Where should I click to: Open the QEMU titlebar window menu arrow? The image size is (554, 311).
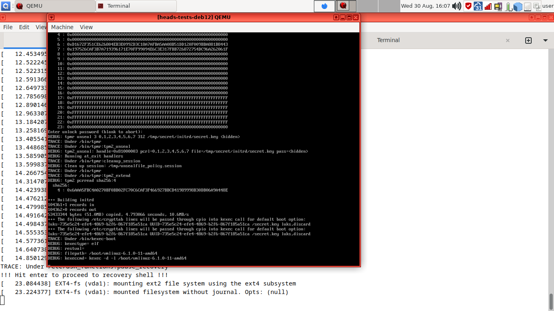point(51,17)
